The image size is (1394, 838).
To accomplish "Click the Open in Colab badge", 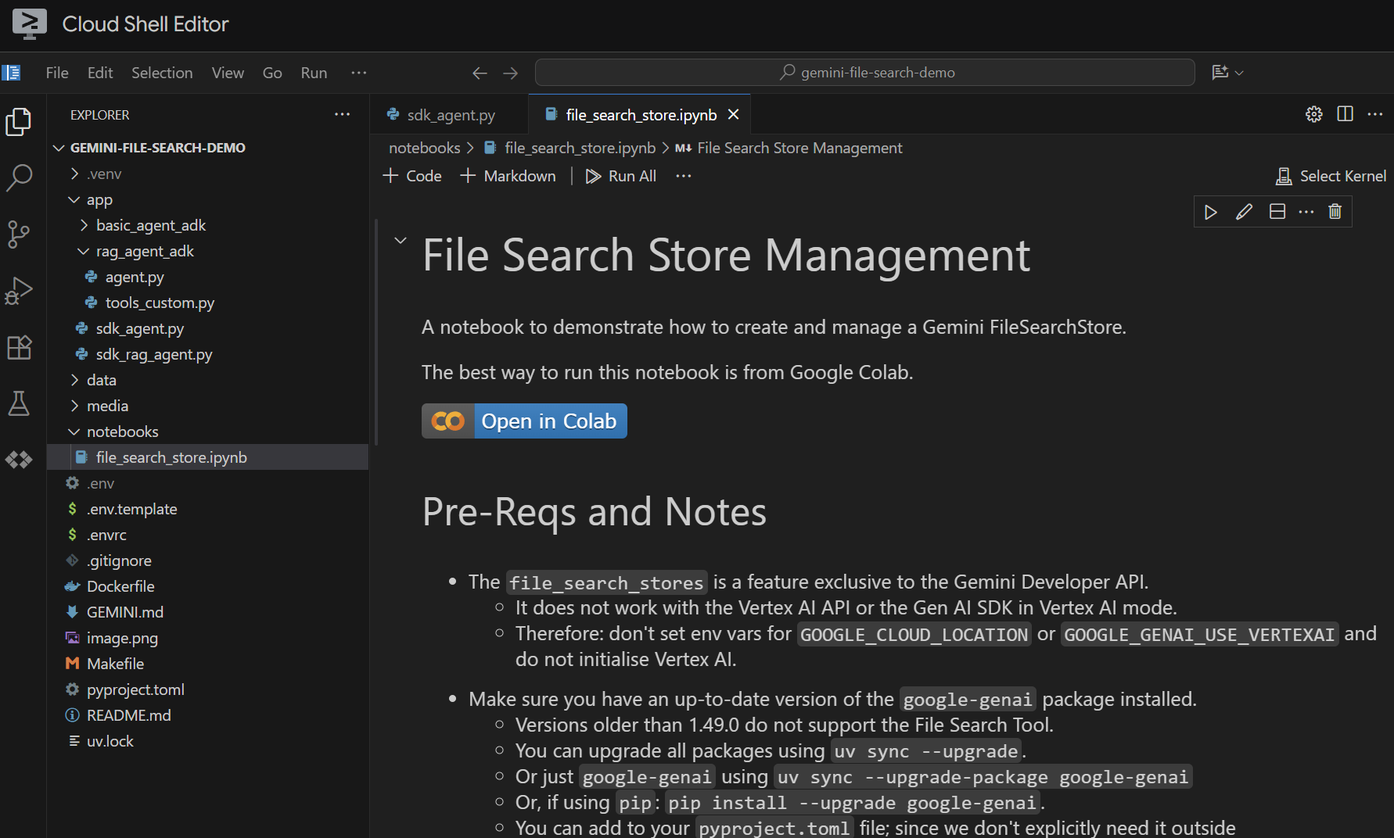I will [x=524, y=421].
